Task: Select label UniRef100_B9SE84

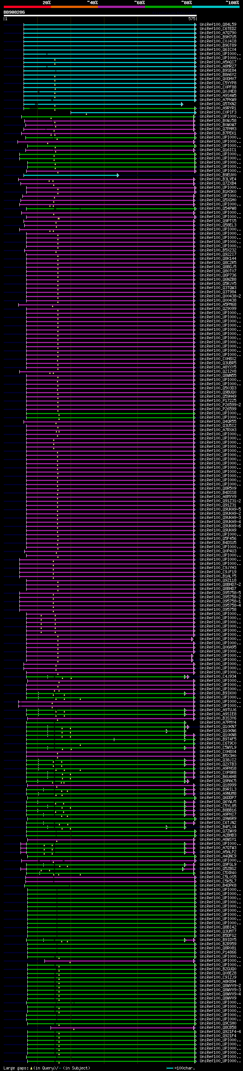Action: pyautogui.click(x=218, y=70)
